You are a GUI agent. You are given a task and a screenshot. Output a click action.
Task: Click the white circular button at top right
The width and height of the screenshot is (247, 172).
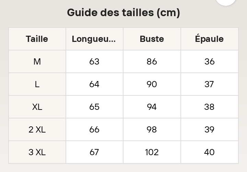(x=226, y=1)
